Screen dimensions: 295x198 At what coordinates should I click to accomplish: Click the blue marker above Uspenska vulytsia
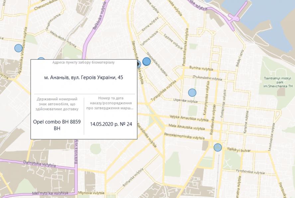(192, 93)
